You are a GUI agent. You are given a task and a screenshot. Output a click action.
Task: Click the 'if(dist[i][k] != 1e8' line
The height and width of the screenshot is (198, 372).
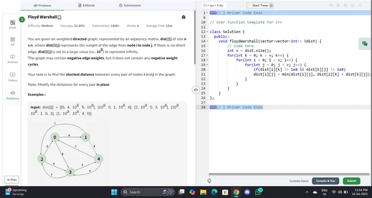[x=299, y=70]
